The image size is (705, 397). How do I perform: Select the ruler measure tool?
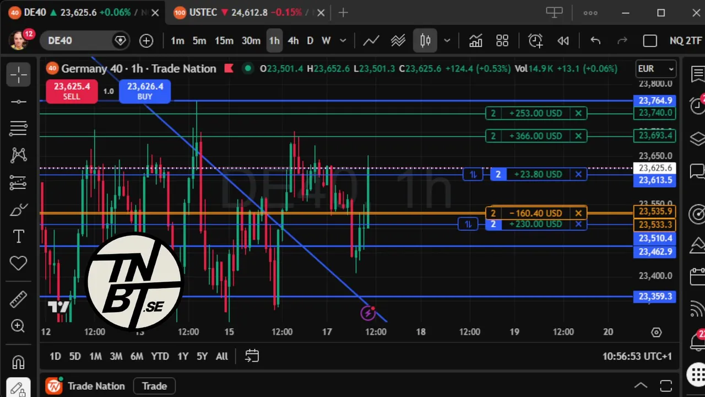pos(18,299)
